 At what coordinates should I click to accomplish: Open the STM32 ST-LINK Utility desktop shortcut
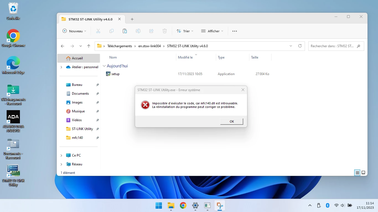[x=13, y=176]
